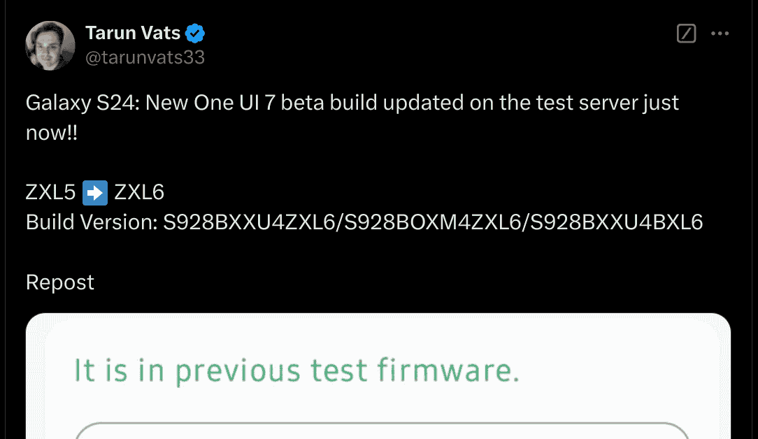The image size is (758, 439).
Task: Click the ZXL5 text before the arrow
Action: pos(50,192)
